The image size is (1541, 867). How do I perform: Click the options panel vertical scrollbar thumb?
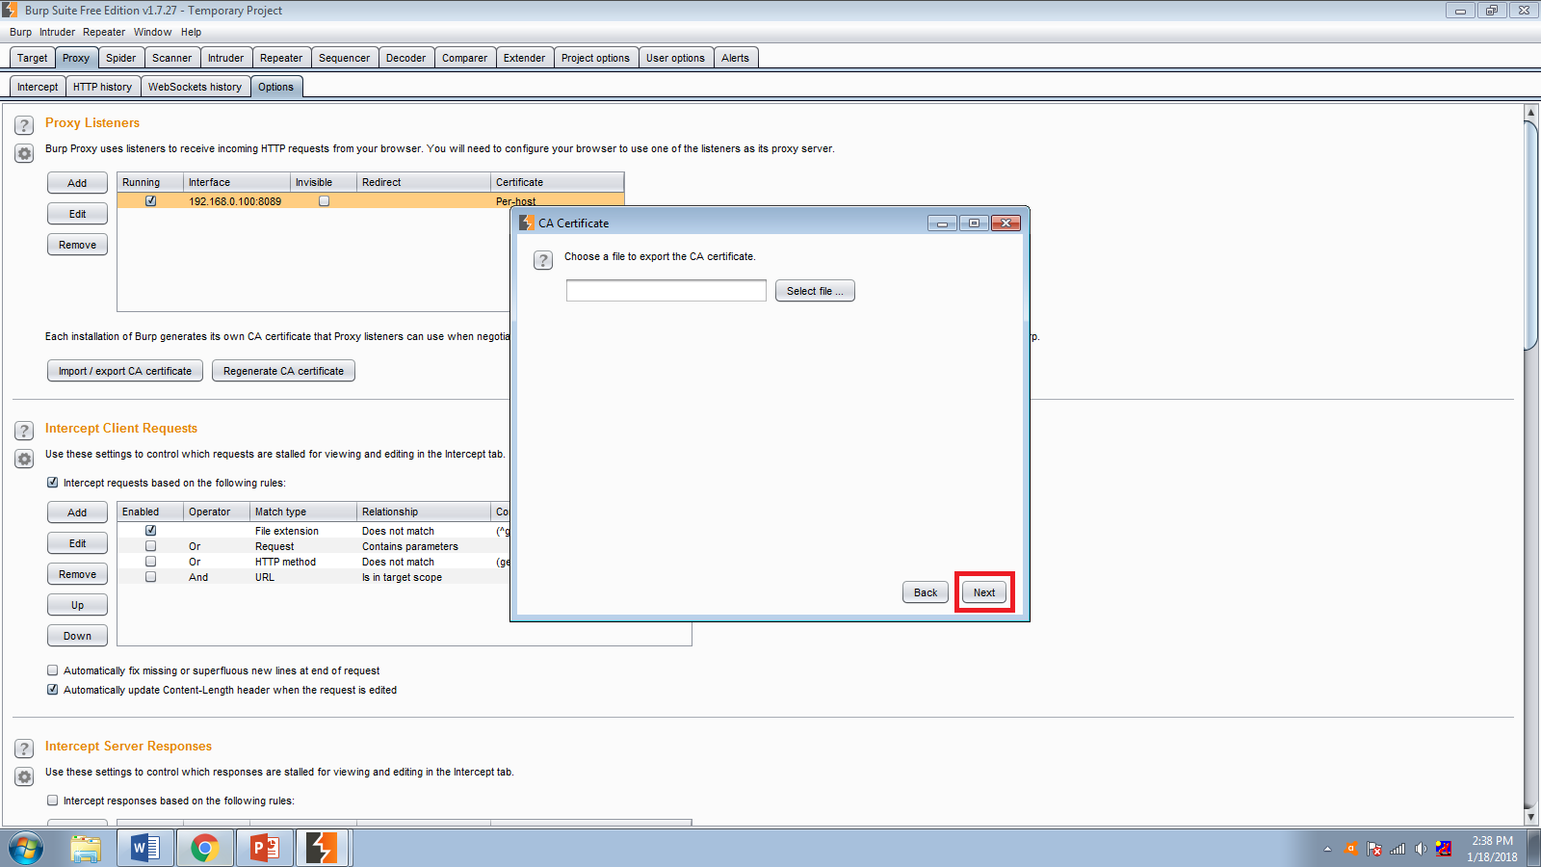(1530, 236)
